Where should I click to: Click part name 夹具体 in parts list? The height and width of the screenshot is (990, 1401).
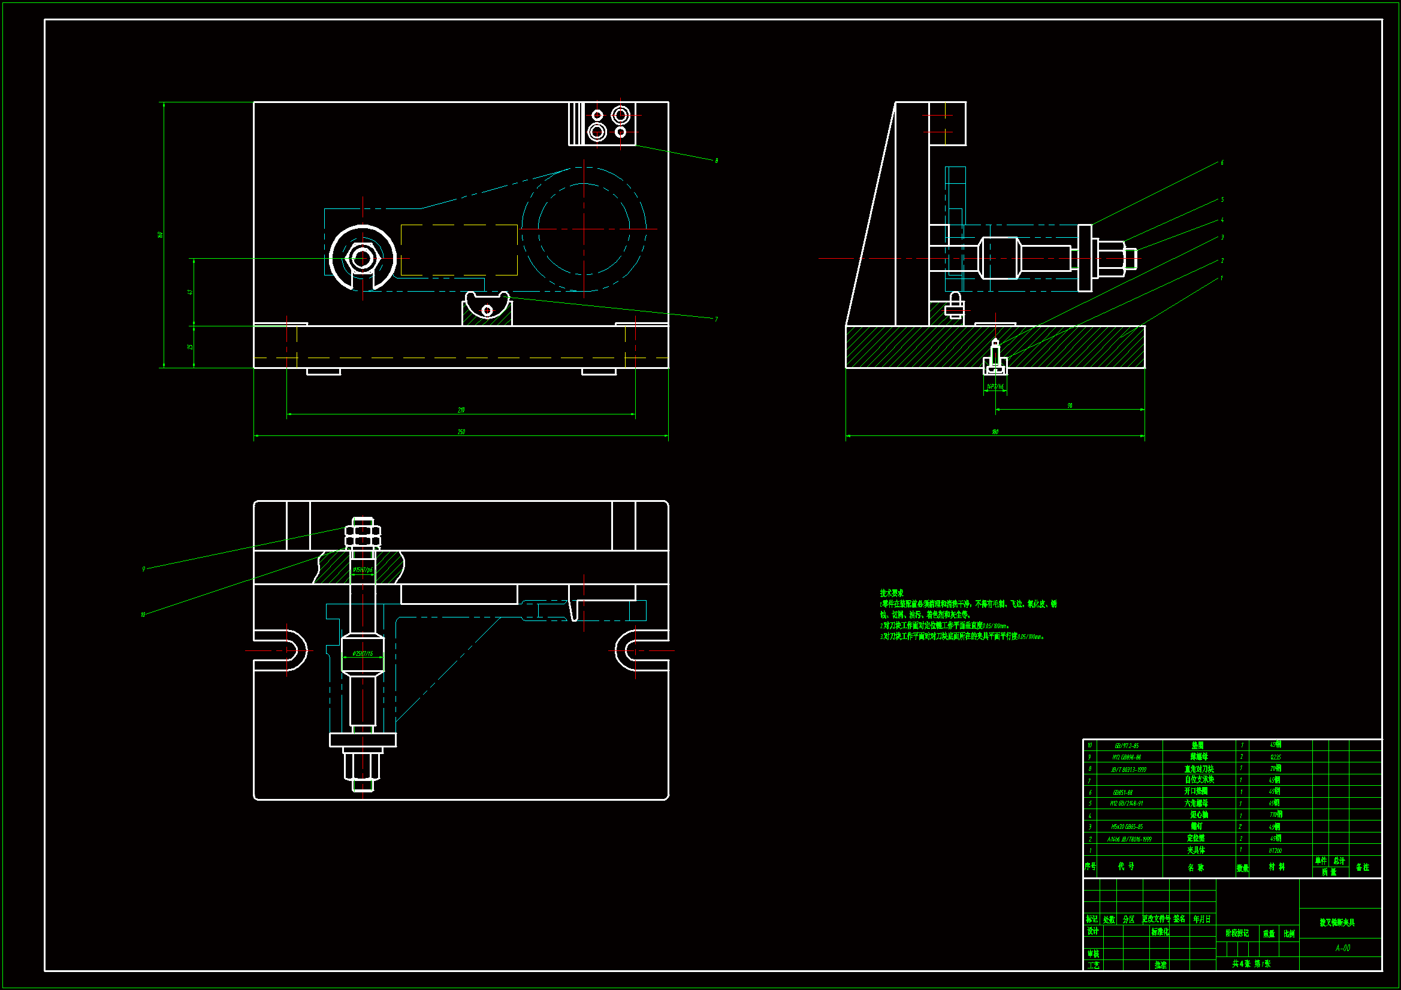click(1196, 850)
